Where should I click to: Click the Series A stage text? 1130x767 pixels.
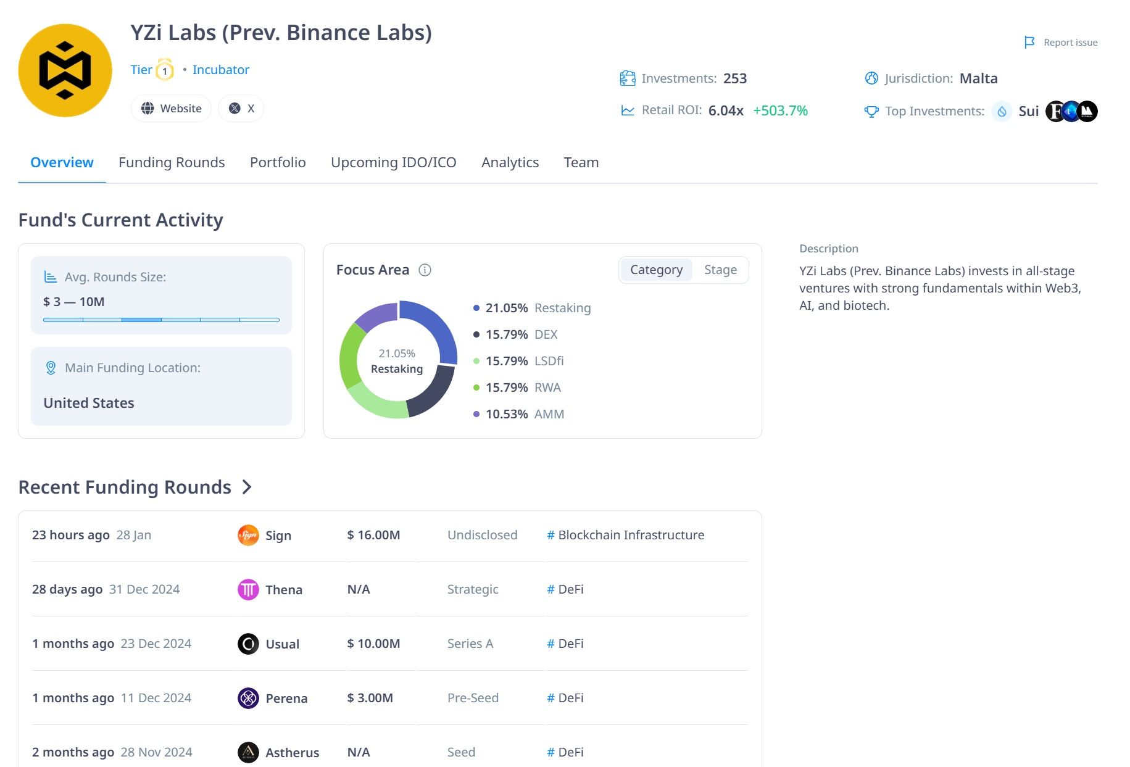470,644
